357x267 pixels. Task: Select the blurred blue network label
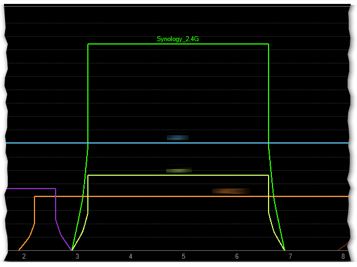(177, 137)
